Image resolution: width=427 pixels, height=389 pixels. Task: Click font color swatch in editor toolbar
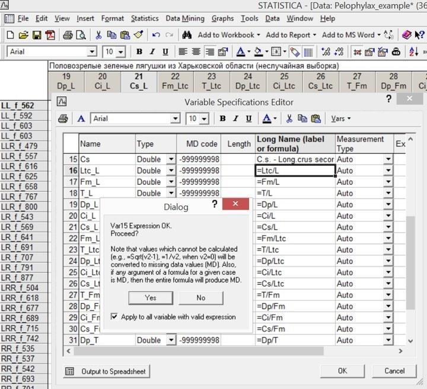pos(267,119)
